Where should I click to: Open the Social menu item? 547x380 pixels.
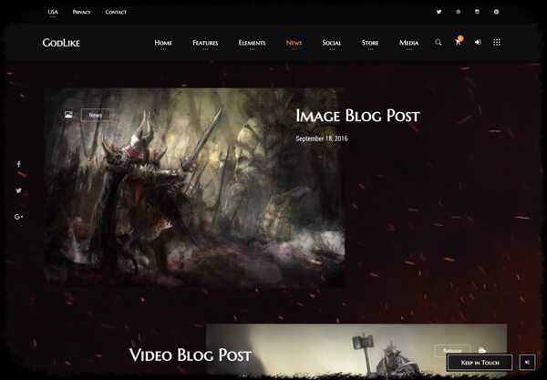pos(332,43)
